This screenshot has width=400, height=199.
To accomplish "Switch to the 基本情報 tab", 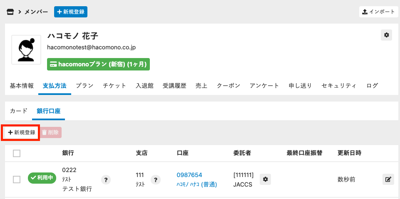I will coord(22,86).
